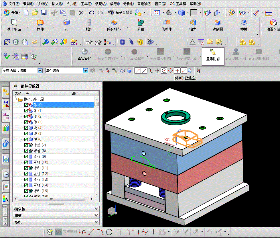Open the 插入(S) menu

click(57, 4)
